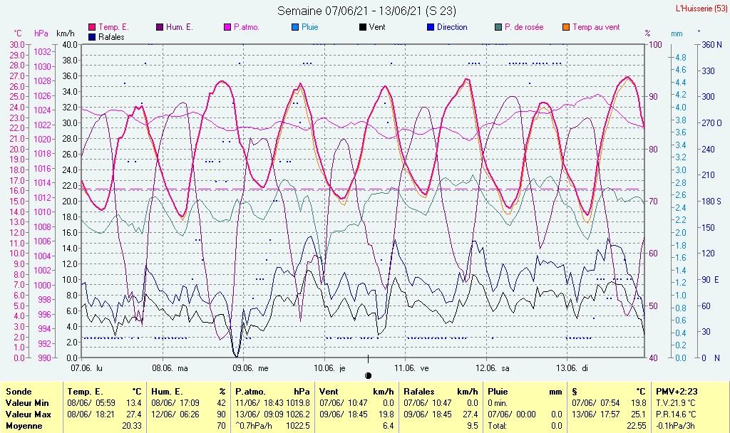Click the '11.06. ve' date label
Image resolution: width=730 pixels, height=433 pixels.
[x=411, y=368]
